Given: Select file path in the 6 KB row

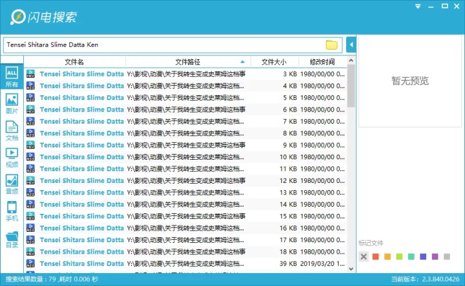Looking at the screenshot, I should (186, 110).
